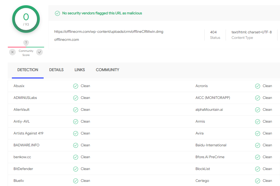
Task: Click the Clean checkmark beside Certego
Action: click(257, 180)
